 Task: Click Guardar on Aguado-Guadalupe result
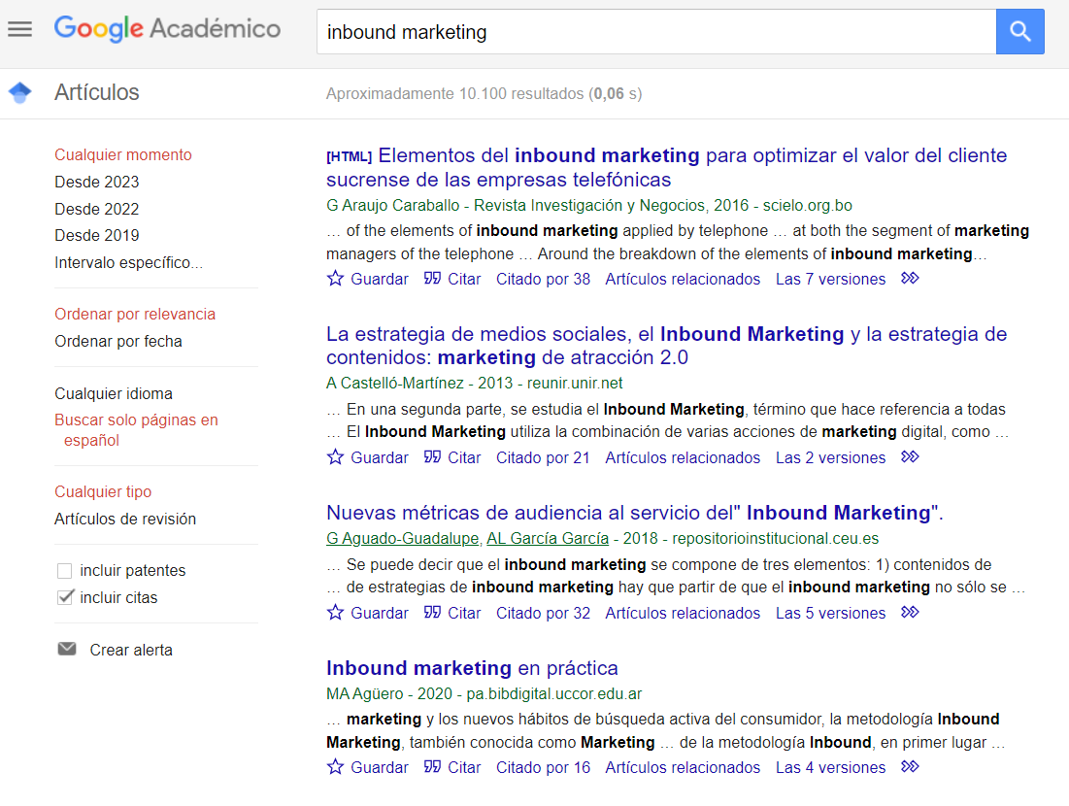tap(379, 613)
